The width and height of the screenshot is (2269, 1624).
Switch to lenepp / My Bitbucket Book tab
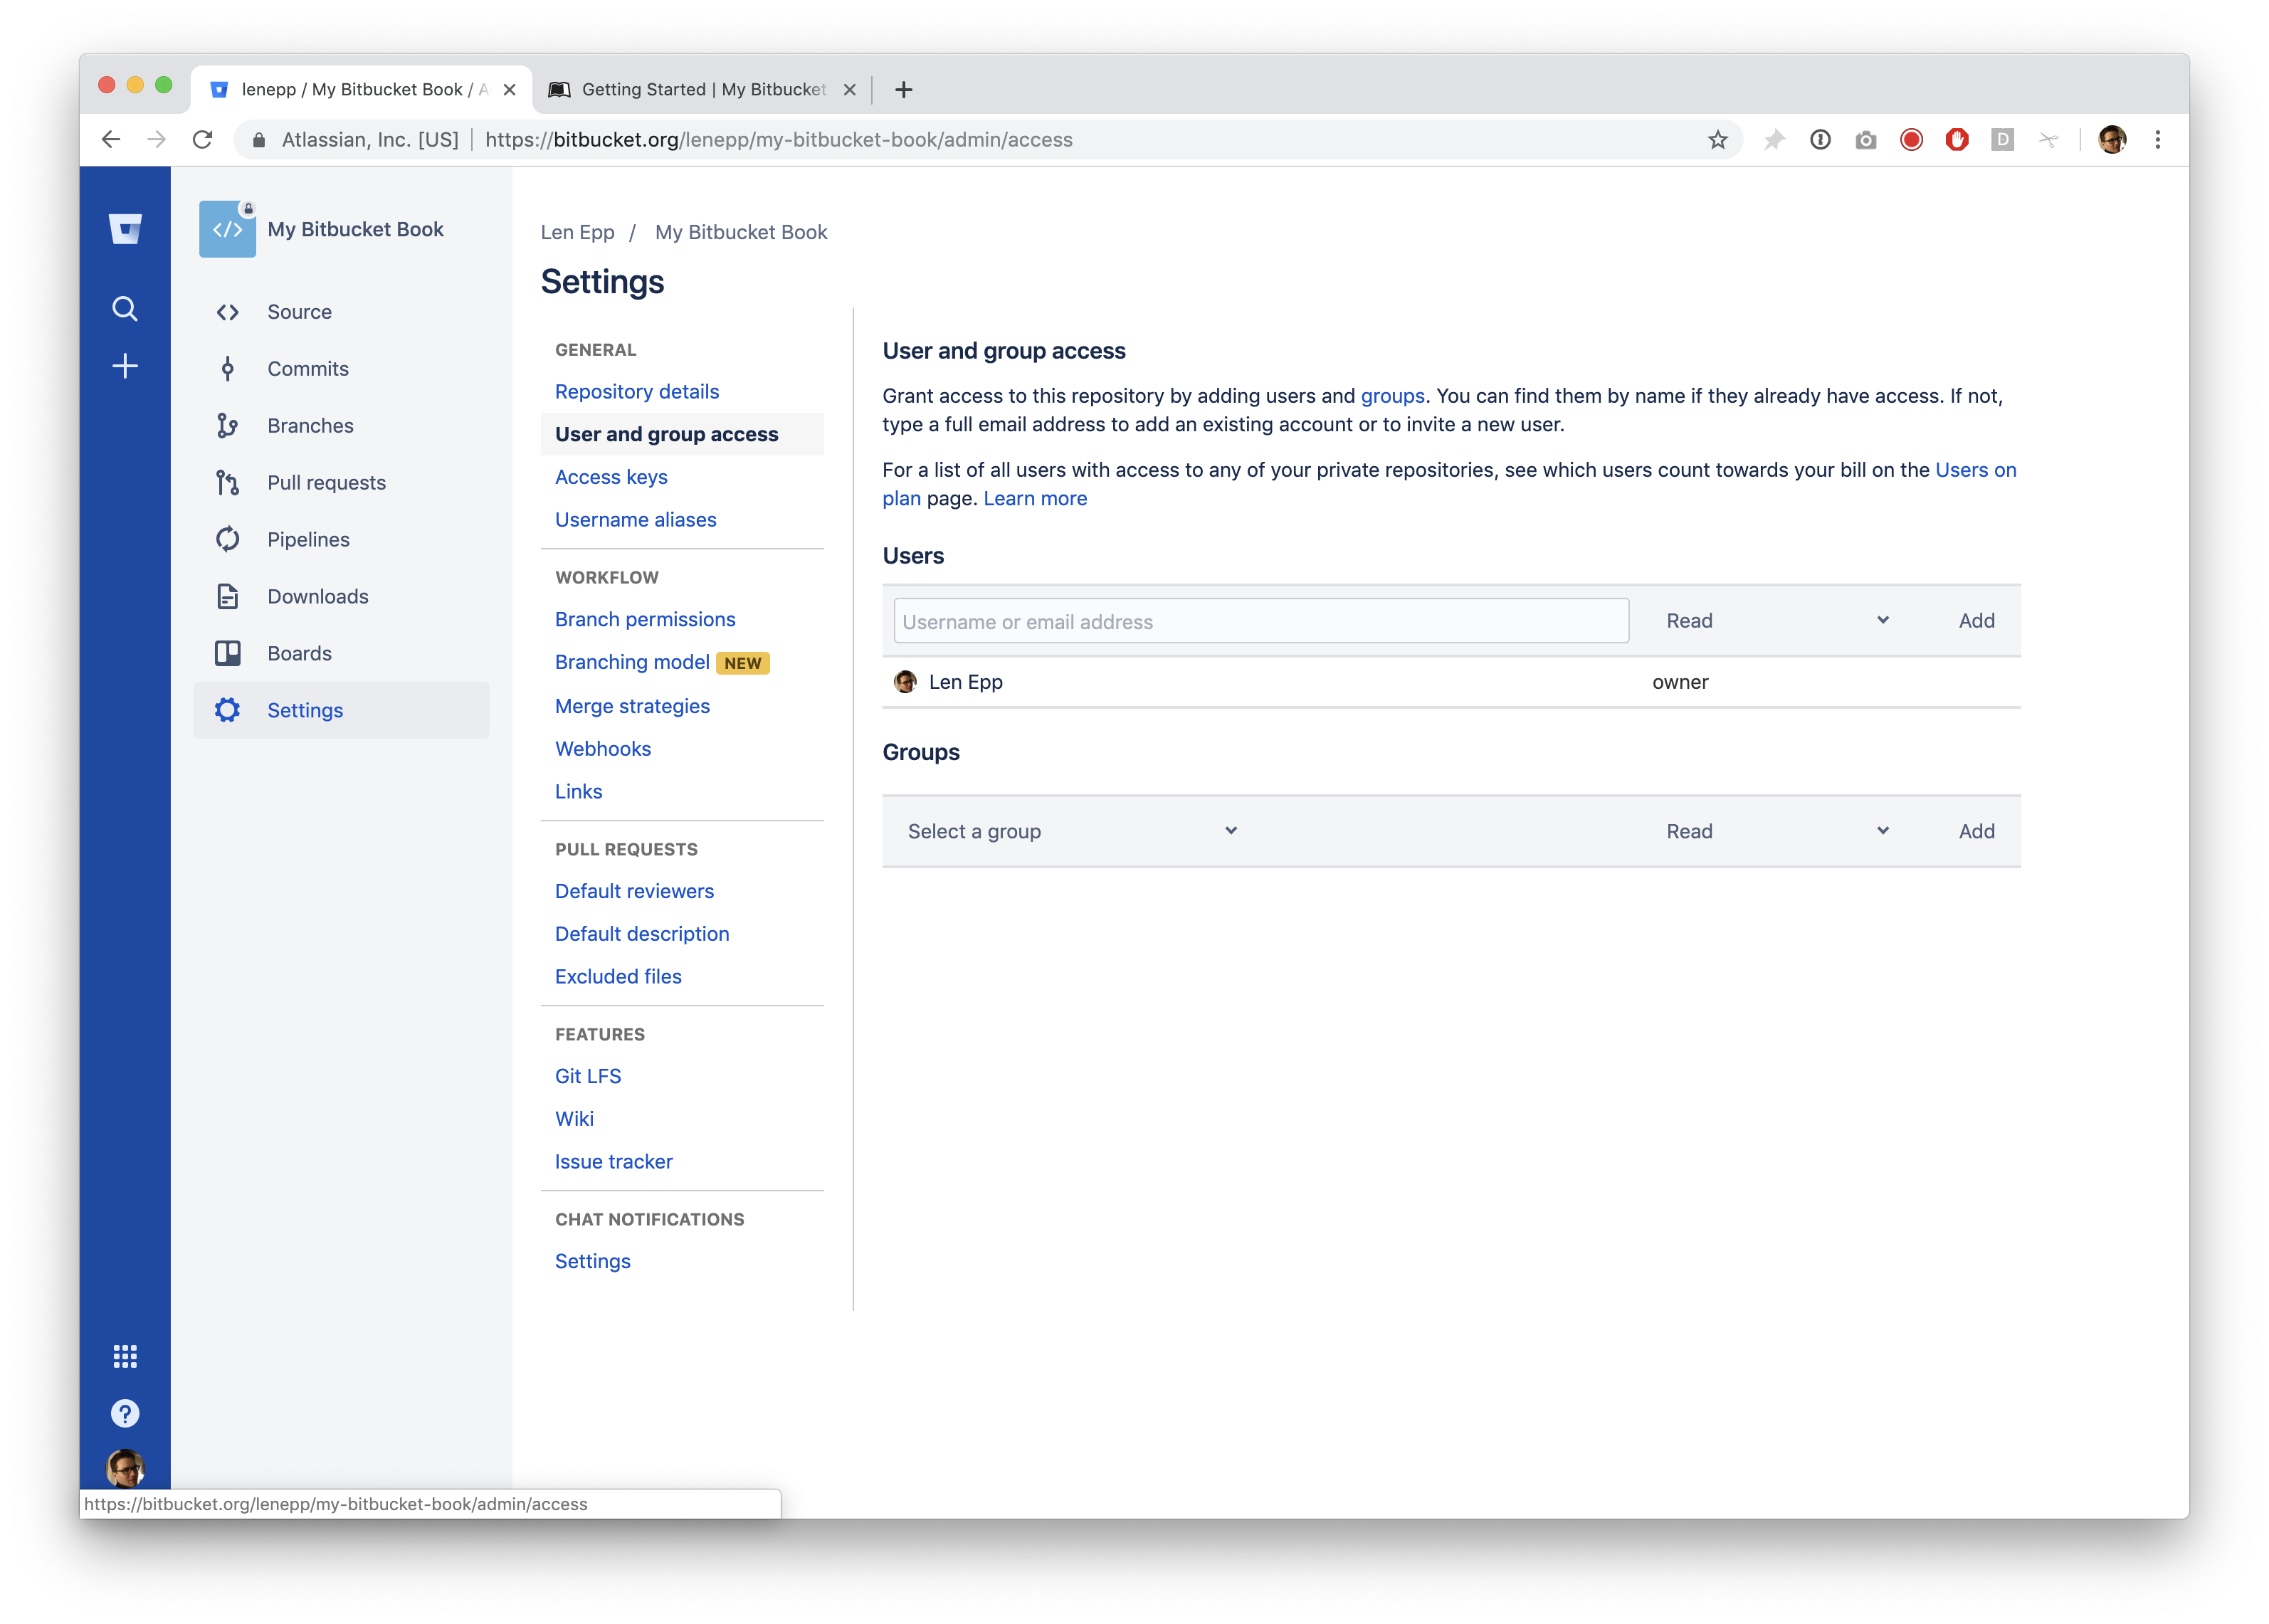[x=362, y=90]
